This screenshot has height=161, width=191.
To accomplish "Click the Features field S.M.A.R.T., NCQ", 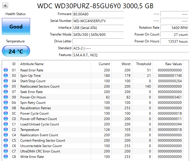I will point(130,55).
